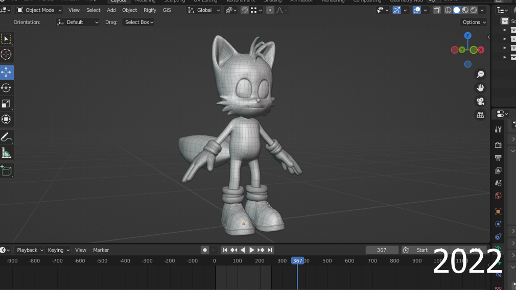This screenshot has width=516, height=290.
Task: Open the Marker menu in the timeline
Action: tap(101, 250)
